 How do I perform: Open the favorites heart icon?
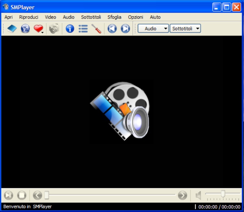pyautogui.click(x=38, y=29)
